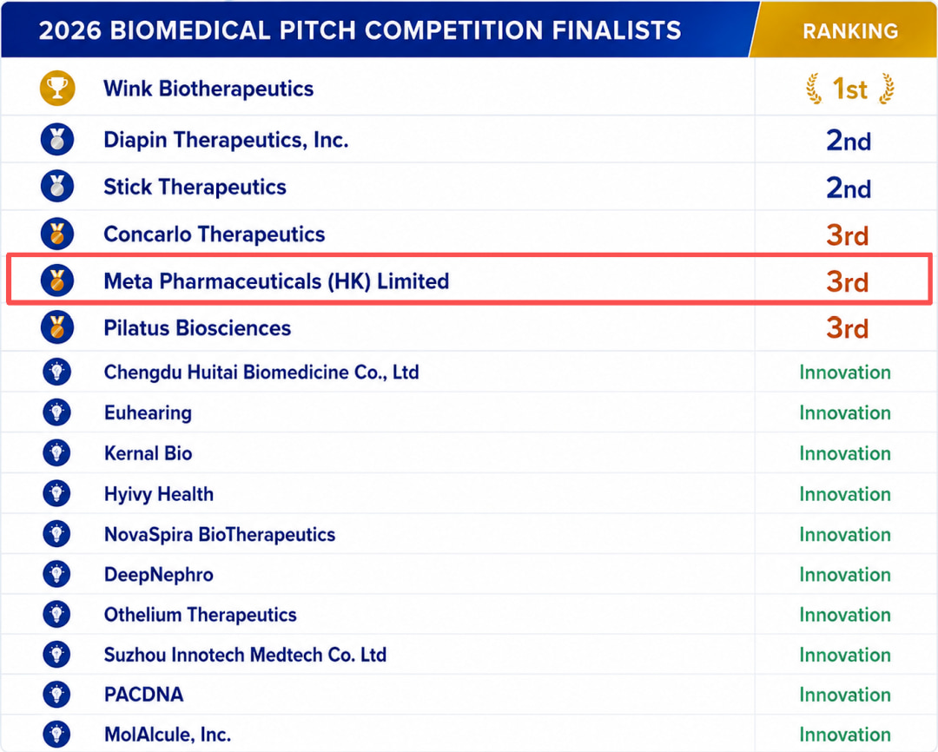Click the RANKING column header
This screenshot has width=938, height=752.
click(850, 31)
